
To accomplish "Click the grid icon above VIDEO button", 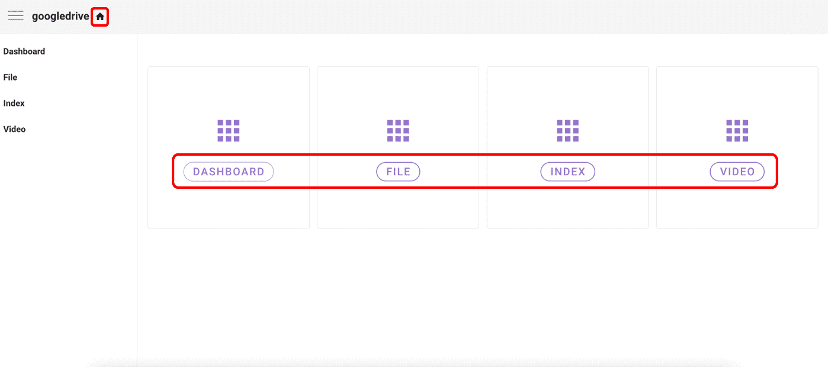I will (737, 131).
